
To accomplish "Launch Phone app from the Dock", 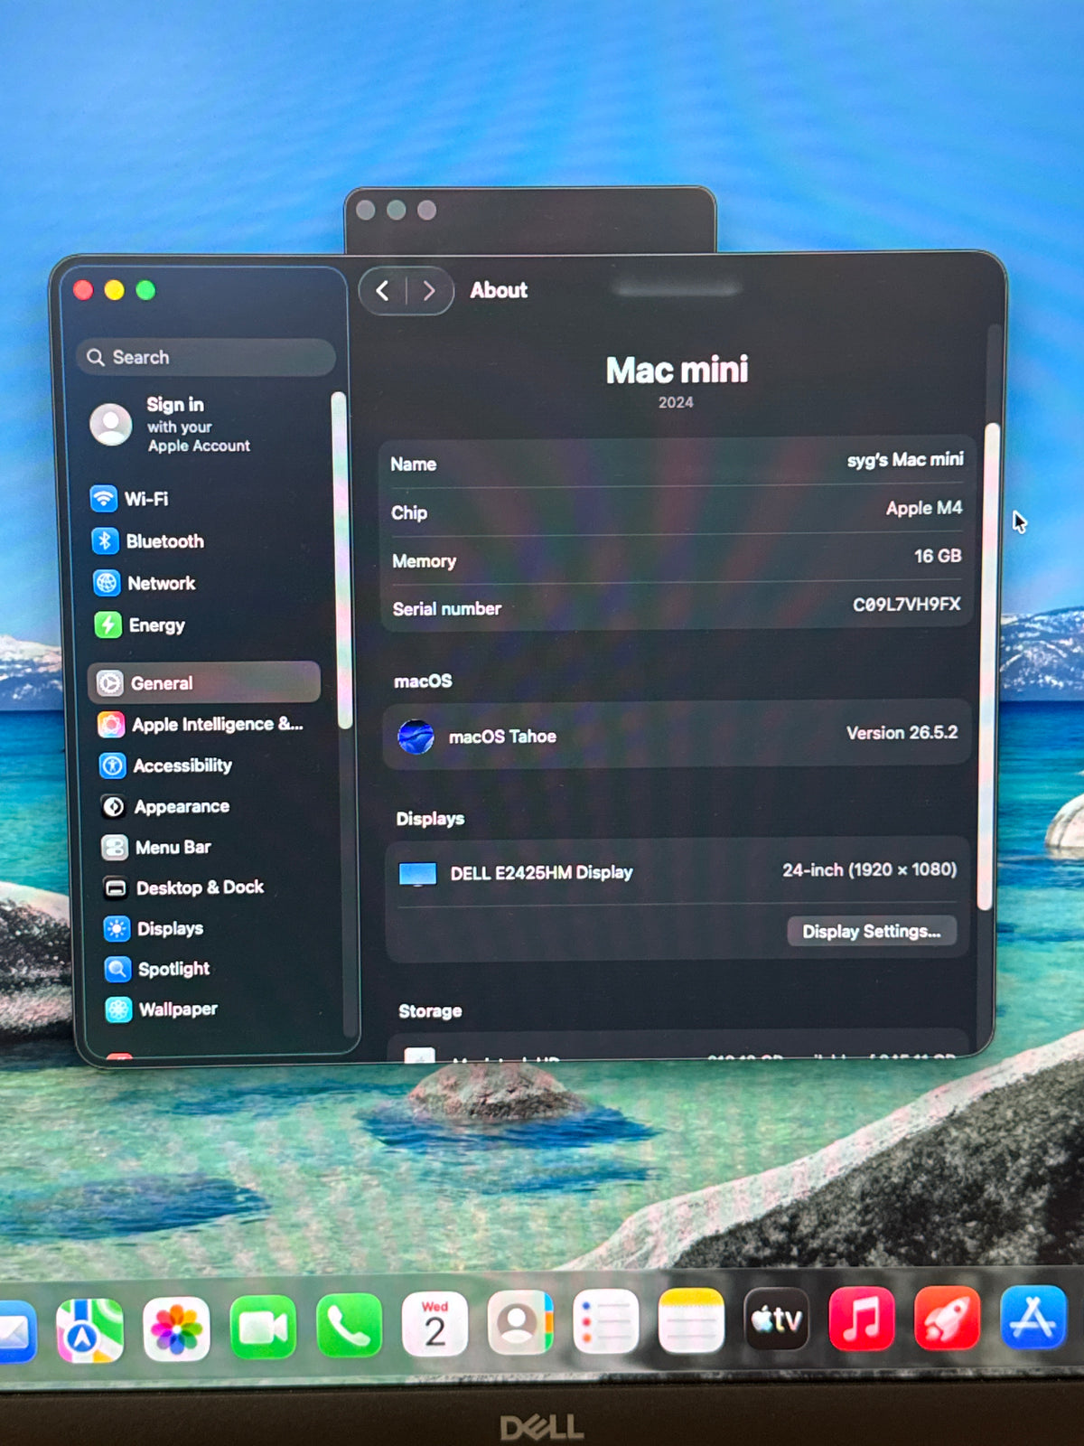I will pos(349,1326).
